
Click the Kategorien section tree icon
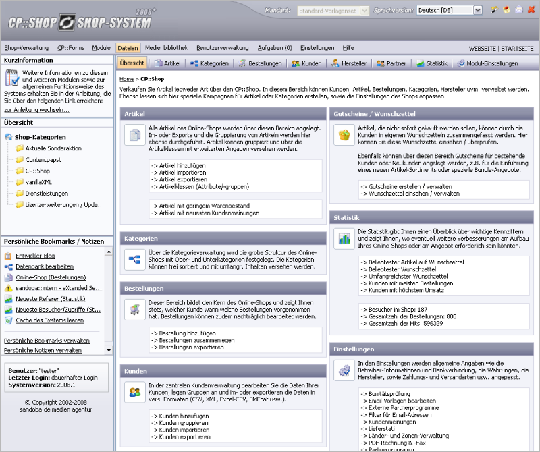134,260
